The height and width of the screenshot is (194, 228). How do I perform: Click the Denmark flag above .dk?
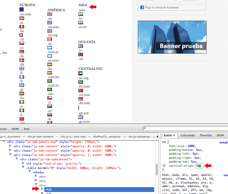[22, 60]
